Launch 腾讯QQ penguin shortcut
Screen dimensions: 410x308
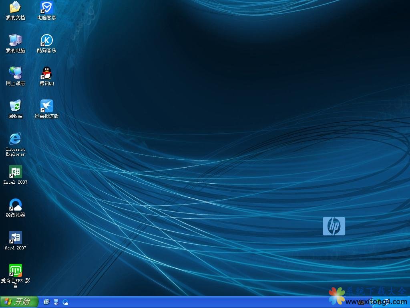point(47,73)
